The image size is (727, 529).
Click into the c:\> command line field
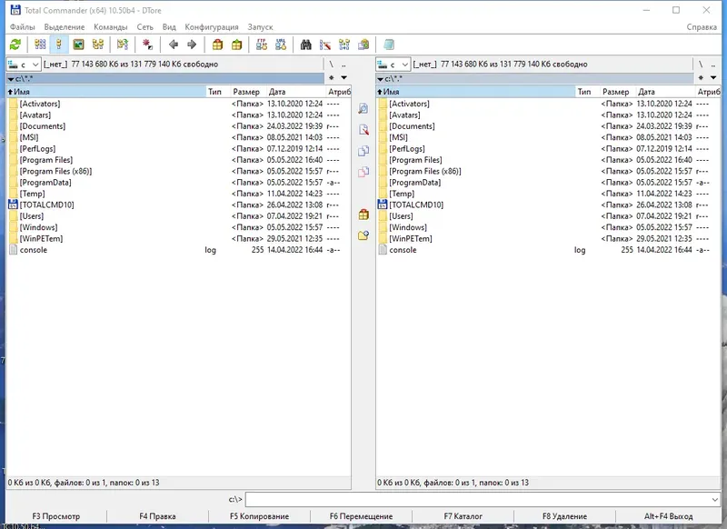tap(478, 500)
